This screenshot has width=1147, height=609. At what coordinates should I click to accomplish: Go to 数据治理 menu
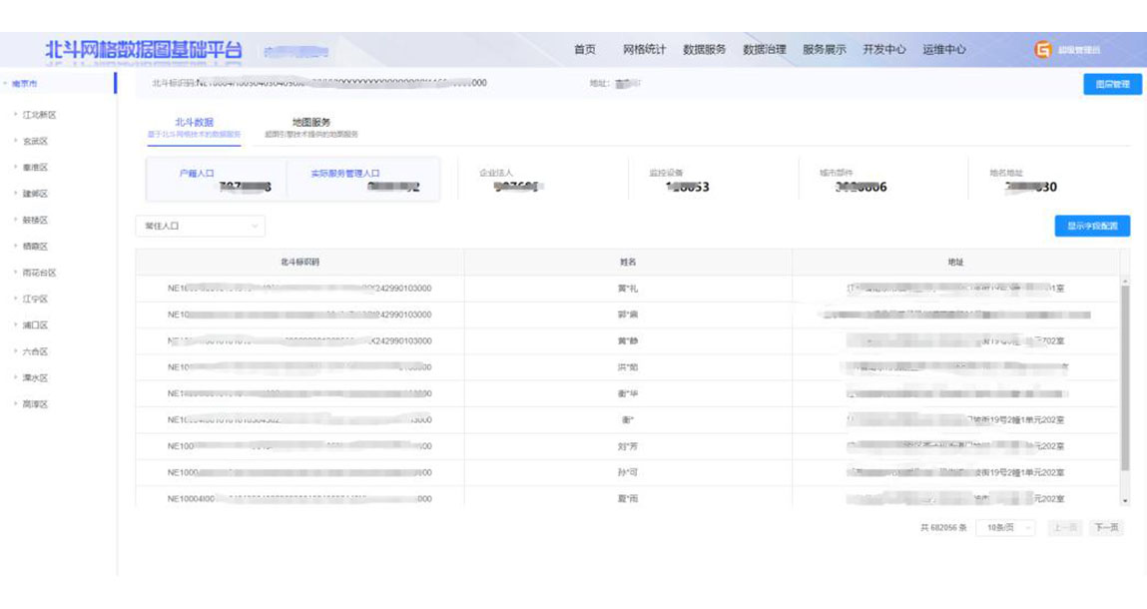(x=765, y=50)
